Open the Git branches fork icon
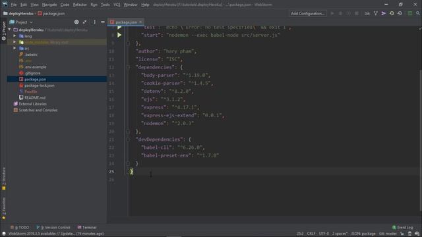The image size is (422, 237). (375, 13)
